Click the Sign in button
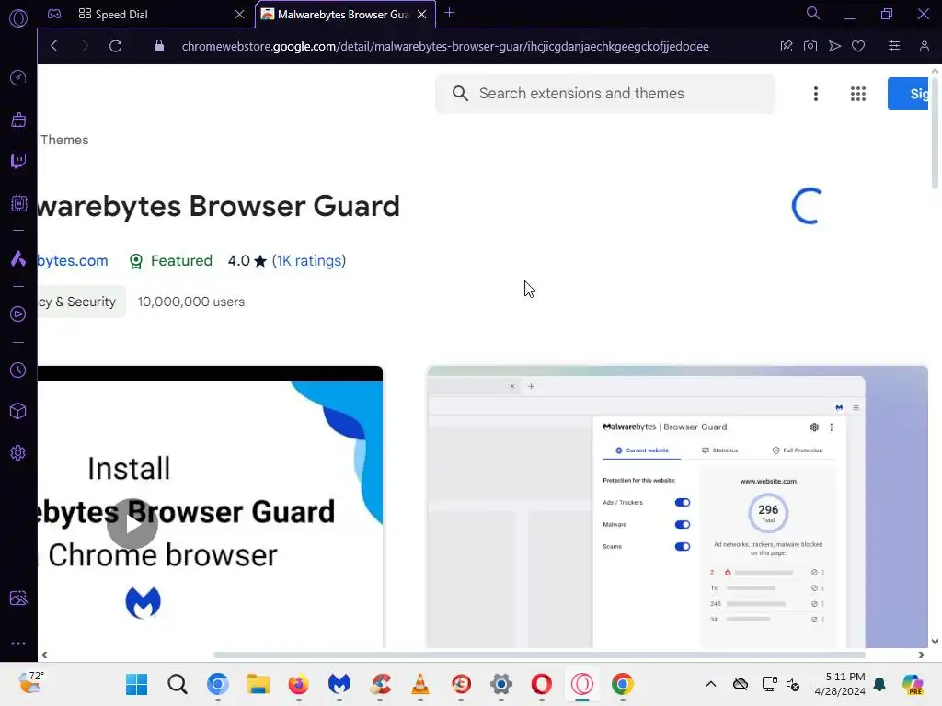The width and height of the screenshot is (942, 706). (908, 94)
